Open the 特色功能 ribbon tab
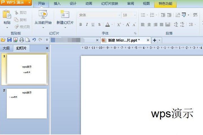 (x=165, y=3)
